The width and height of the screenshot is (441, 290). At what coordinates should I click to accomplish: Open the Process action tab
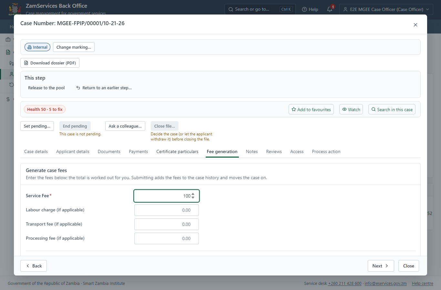click(326, 151)
